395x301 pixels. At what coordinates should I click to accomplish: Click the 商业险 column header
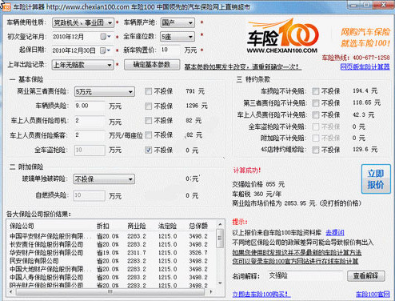tap(137, 226)
